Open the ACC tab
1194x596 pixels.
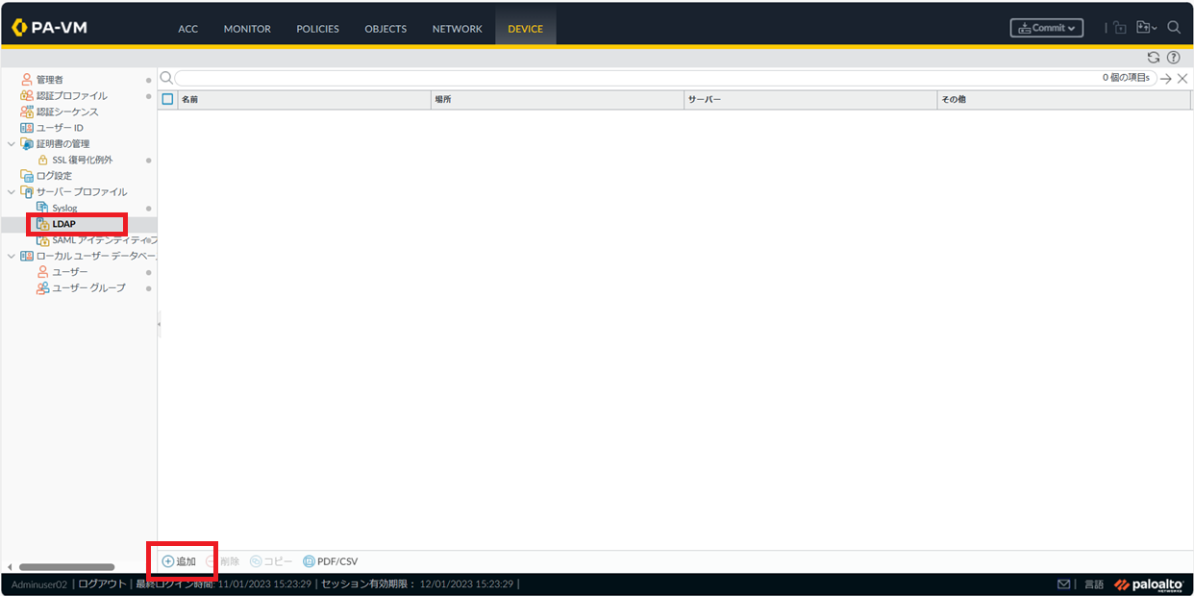coord(188,29)
